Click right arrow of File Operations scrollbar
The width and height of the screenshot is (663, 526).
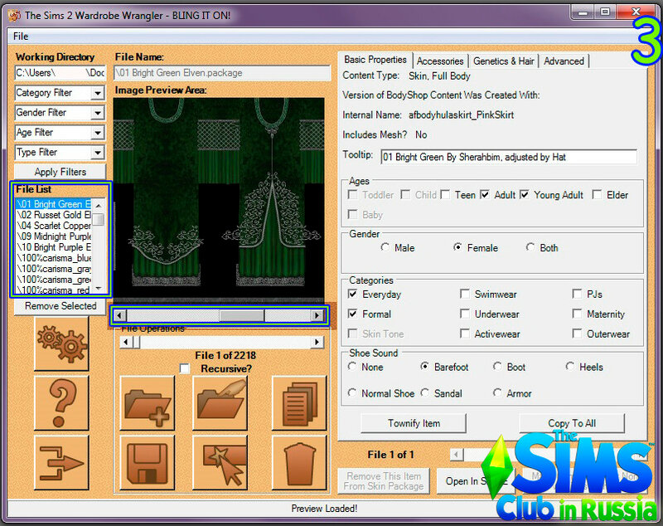[317, 342]
